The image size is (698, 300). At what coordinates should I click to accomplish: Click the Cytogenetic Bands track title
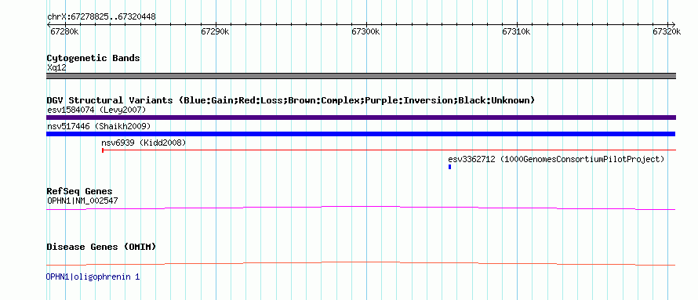click(x=93, y=58)
